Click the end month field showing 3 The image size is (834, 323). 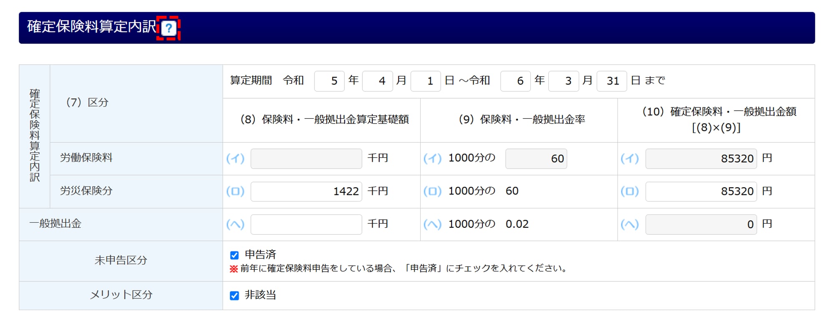[564, 81]
